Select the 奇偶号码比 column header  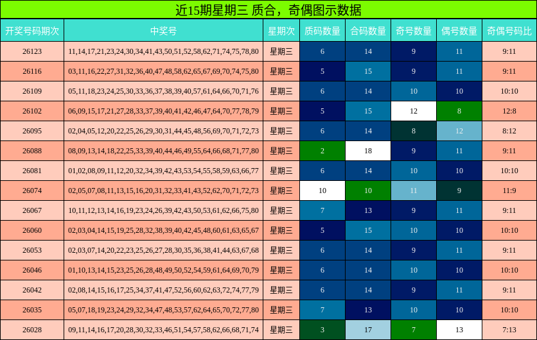coord(509,31)
